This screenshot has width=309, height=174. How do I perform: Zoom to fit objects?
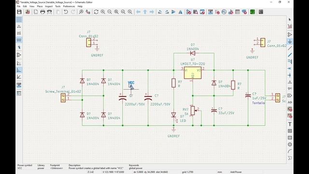coord(123,12)
